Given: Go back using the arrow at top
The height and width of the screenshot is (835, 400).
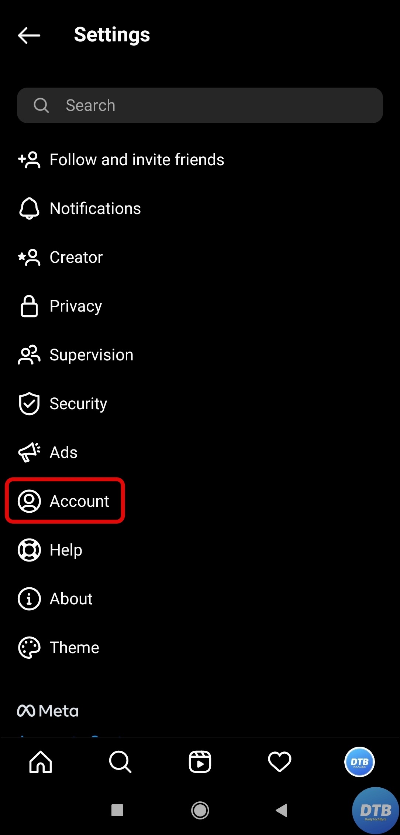Looking at the screenshot, I should pos(29,34).
